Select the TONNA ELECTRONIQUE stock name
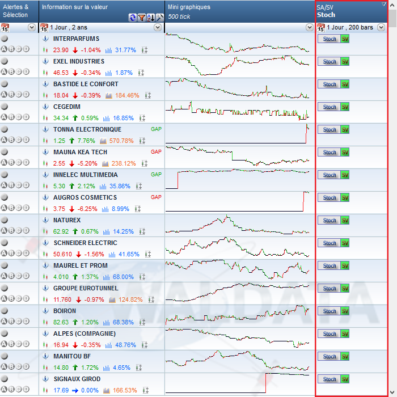 point(87,129)
